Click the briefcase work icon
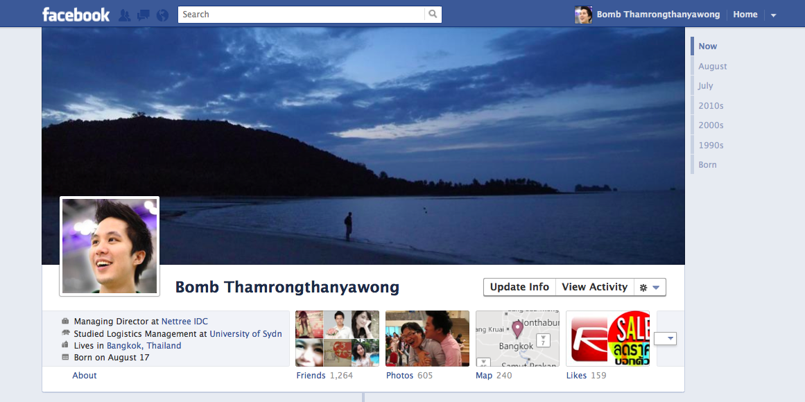805x402 pixels. click(65, 322)
